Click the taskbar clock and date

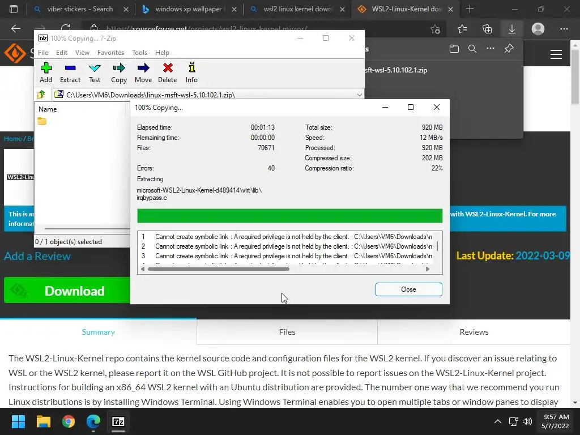pos(555,421)
